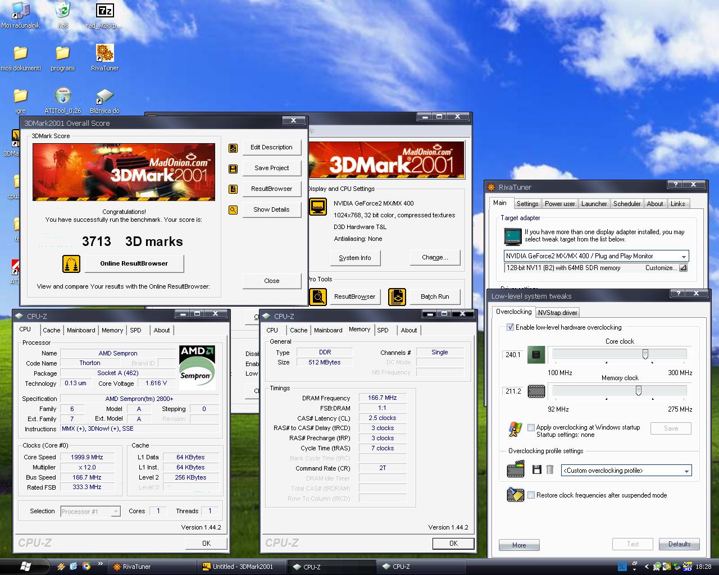This screenshot has height=575, width=719.
Task: Click the memory chip icon beside Memory clock
Action: click(536, 391)
